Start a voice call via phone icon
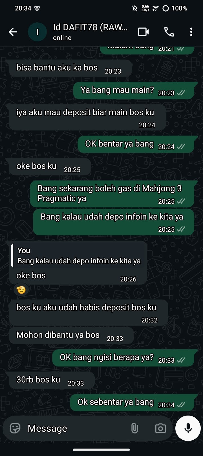 click(x=169, y=32)
